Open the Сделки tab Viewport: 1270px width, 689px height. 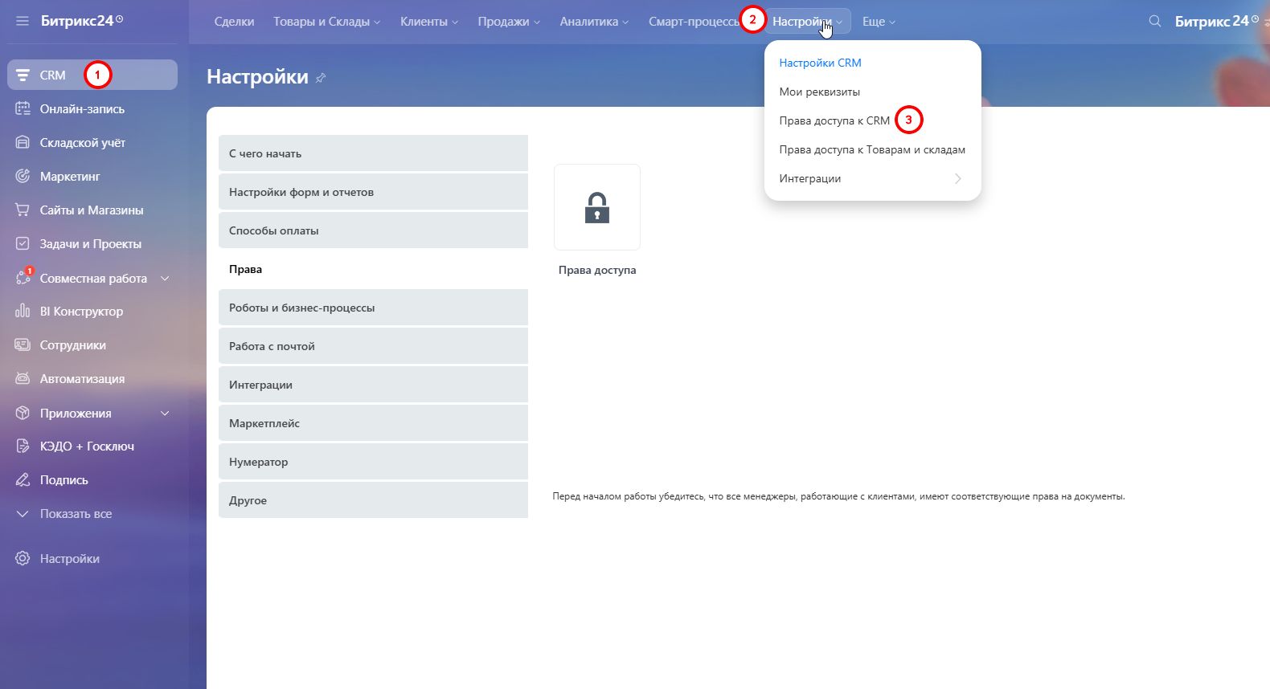234,22
